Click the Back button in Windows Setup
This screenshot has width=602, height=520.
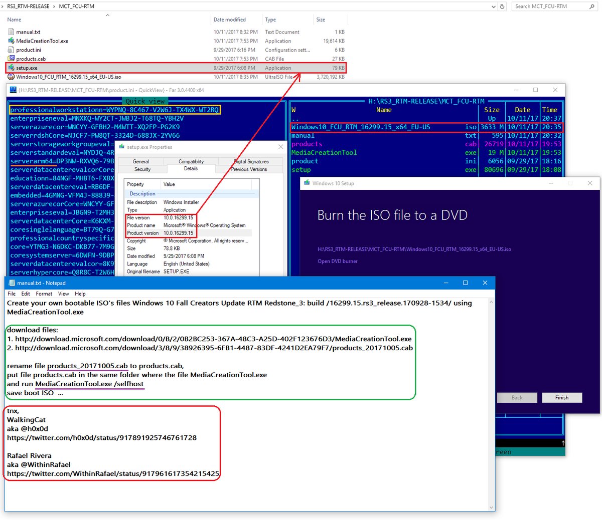517,398
